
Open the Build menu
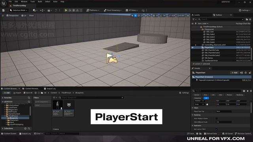pos(40,2)
